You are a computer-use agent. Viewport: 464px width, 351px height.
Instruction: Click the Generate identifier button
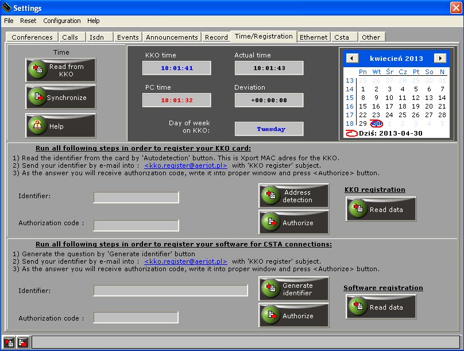[294, 289]
